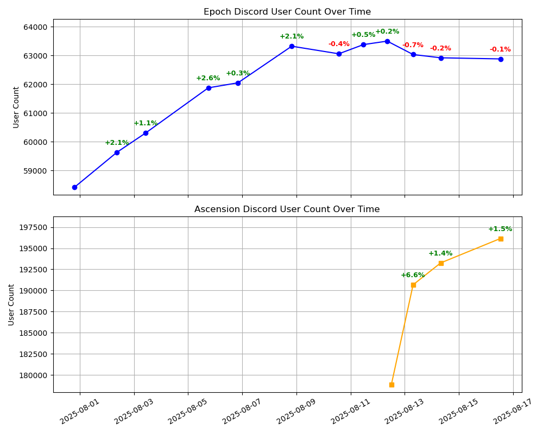Screen dimensions: 543x434
Task: Click the orange square under the +1.4% label
Action: coord(441,263)
